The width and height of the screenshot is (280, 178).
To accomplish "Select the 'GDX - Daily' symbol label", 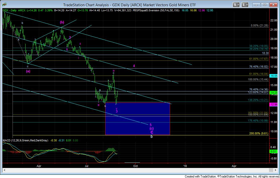I will (10, 10).
